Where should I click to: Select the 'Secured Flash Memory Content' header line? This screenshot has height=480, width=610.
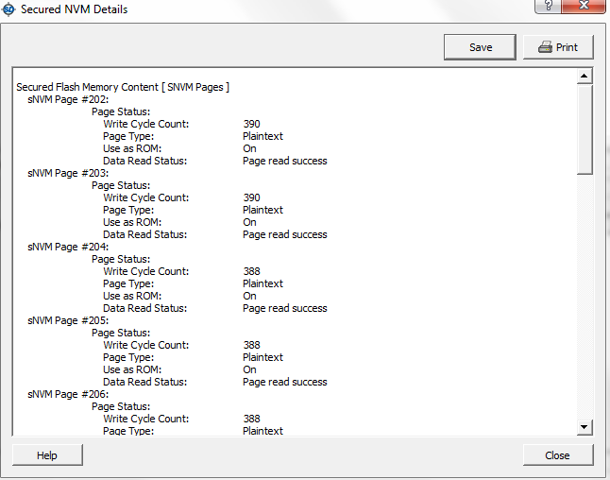[x=123, y=87]
